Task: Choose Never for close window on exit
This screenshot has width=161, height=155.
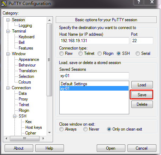Action: 85,129
